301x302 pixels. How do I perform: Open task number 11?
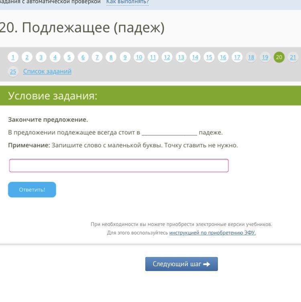pos(153,57)
